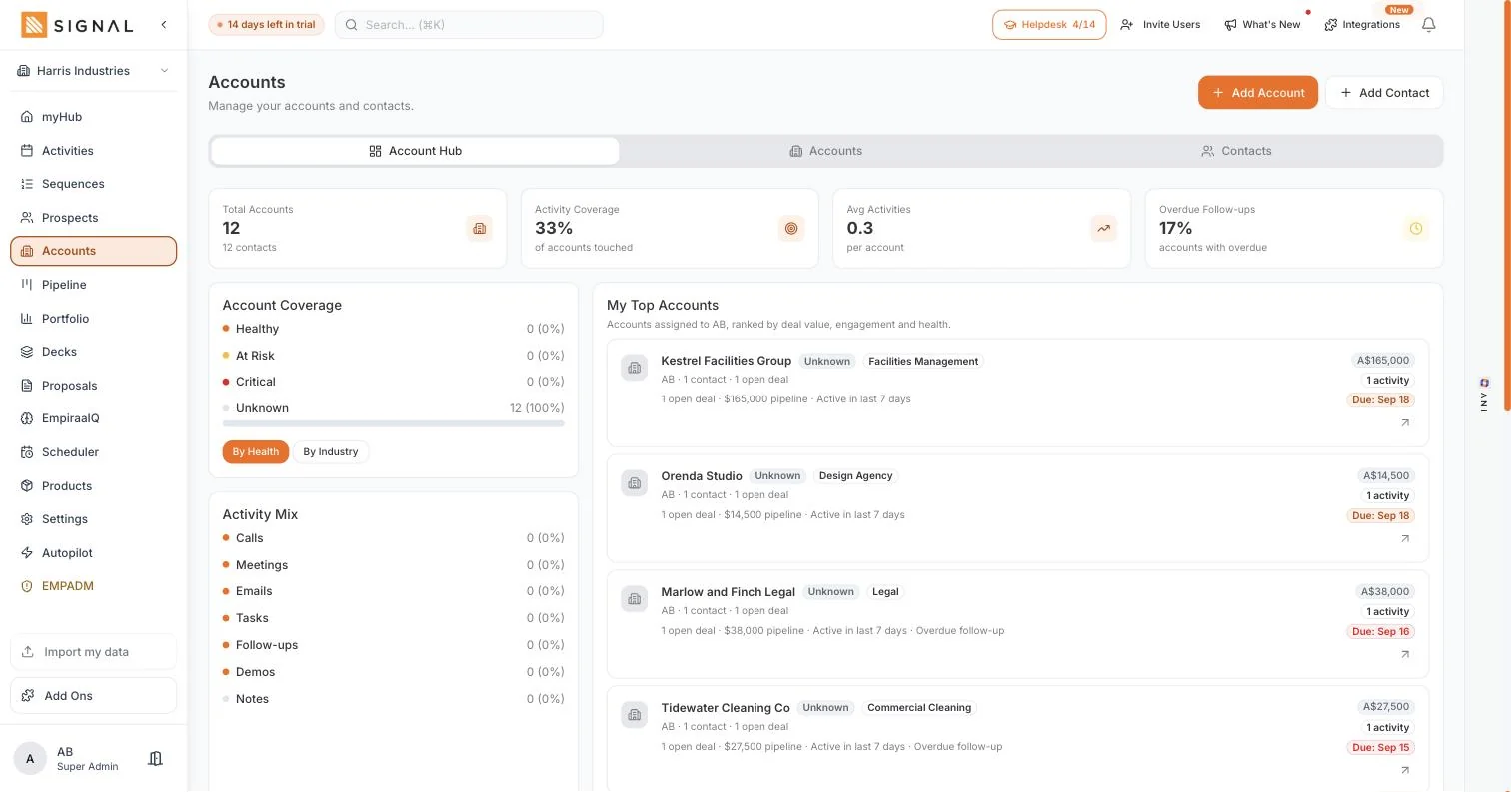Click the Marlow and Finch Legal name
The image size is (1511, 792).
[729, 592]
